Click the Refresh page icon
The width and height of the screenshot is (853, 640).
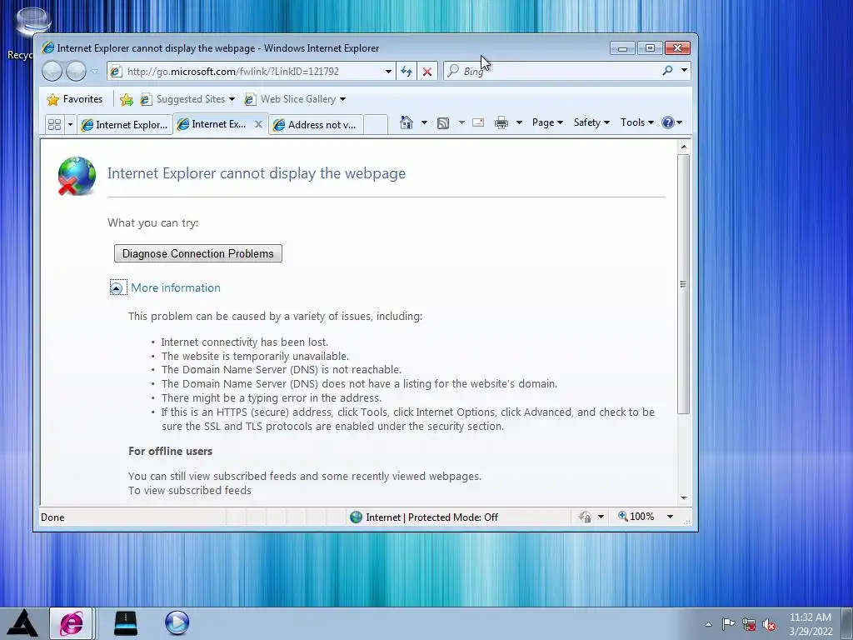407,72
